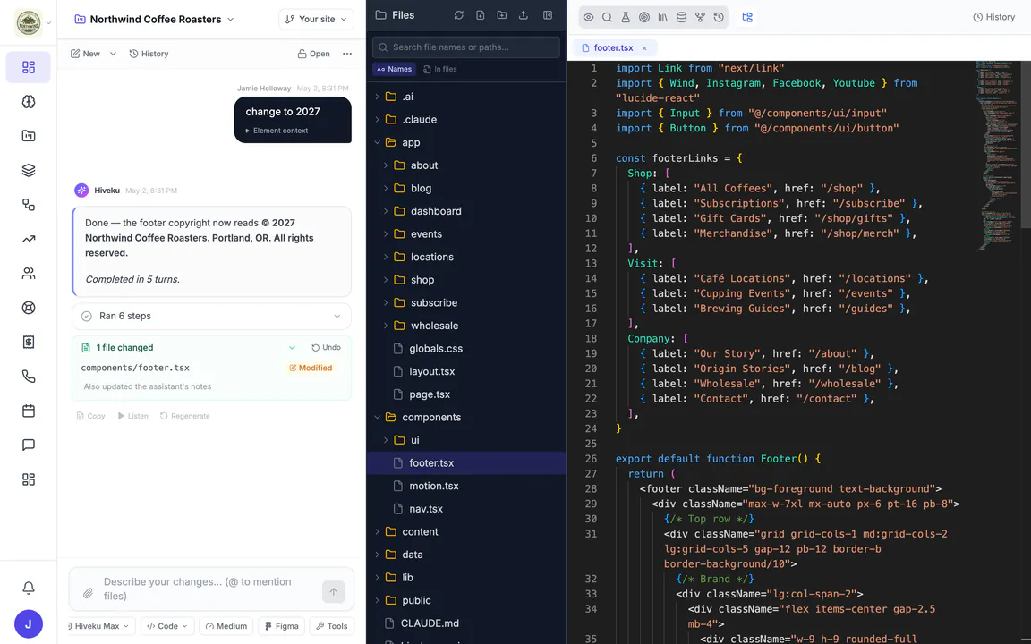Focus the Search file names input
The height and width of the screenshot is (644, 1031).
[x=466, y=47]
